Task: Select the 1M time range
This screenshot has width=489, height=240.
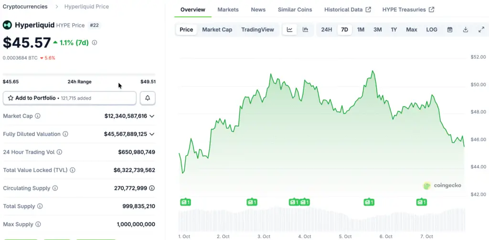Action: pos(361,30)
